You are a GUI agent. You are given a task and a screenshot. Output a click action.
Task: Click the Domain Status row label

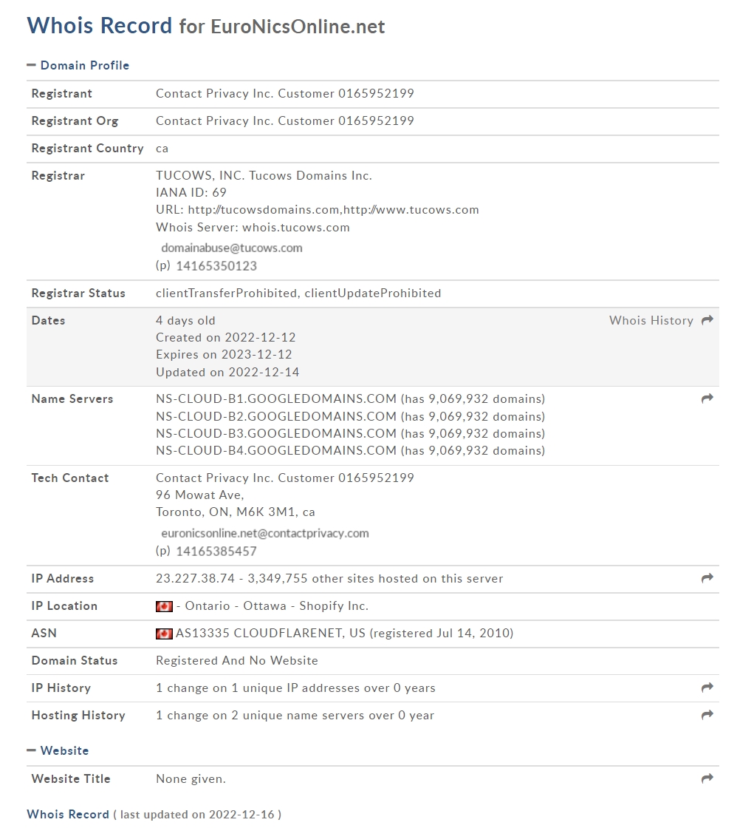[x=75, y=661]
